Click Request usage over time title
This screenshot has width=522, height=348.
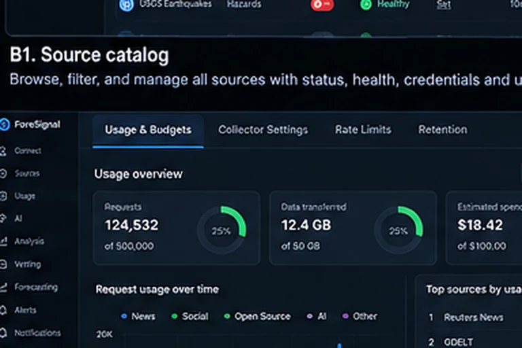coord(157,290)
